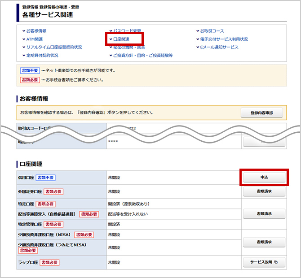This screenshot has height=278, width=301.
Task: Click 書類請求 in the 配当等通算受入 row
Action: 264,213
